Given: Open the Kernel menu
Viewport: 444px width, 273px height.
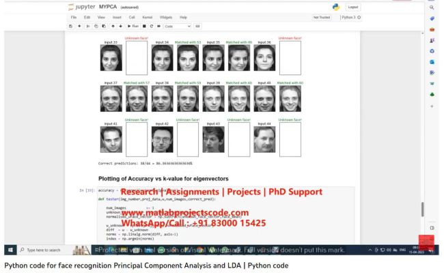Looking at the screenshot, I should click(x=148, y=17).
